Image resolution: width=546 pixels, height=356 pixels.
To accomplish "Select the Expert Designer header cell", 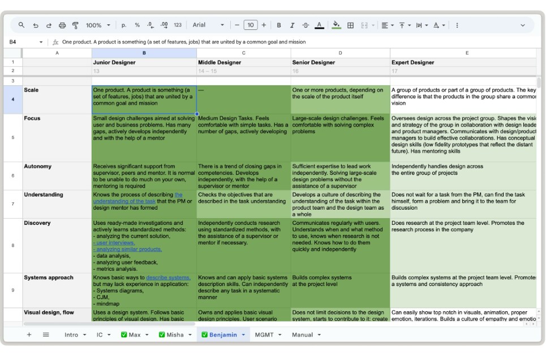I will pos(463,63).
